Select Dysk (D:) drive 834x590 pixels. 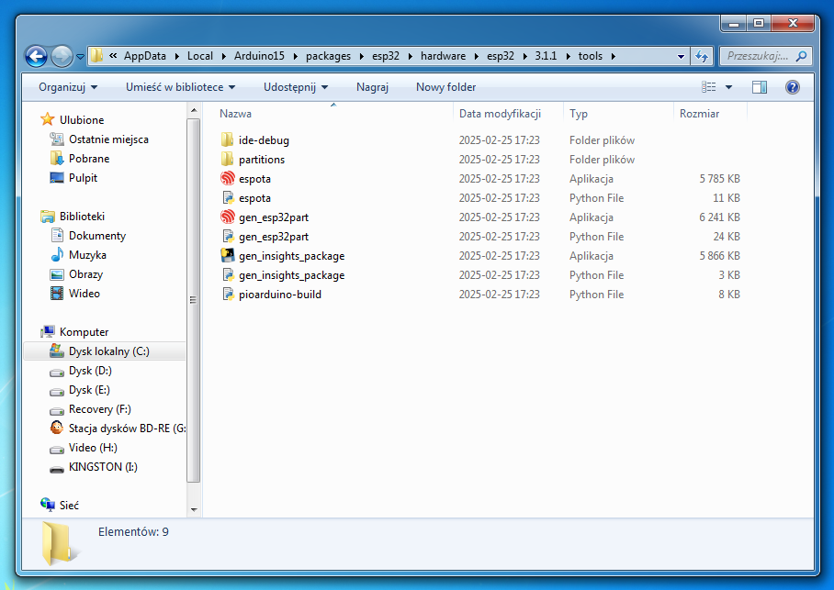pos(90,371)
